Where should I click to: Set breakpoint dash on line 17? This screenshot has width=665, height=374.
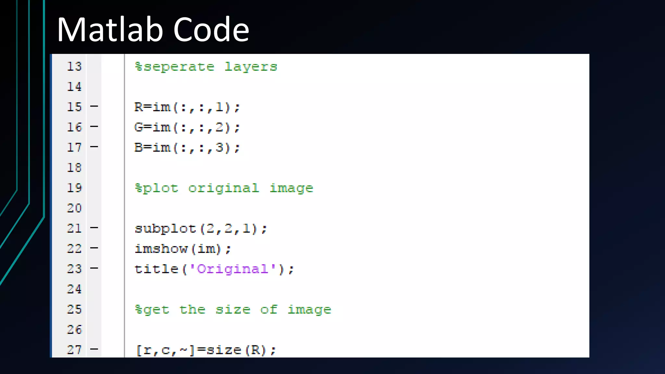pyautogui.click(x=94, y=147)
